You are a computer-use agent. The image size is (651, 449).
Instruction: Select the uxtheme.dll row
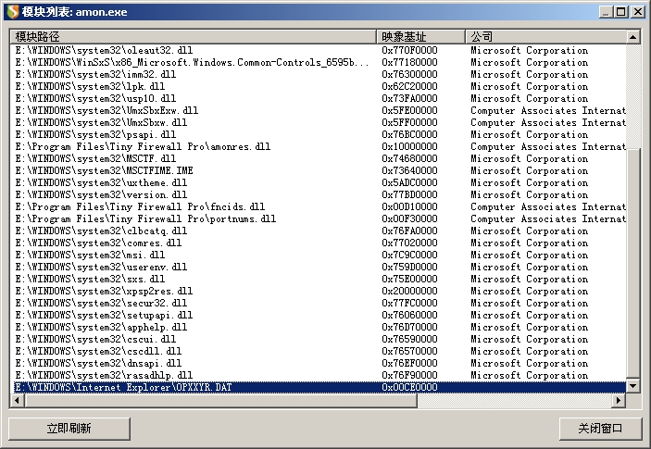(x=319, y=182)
